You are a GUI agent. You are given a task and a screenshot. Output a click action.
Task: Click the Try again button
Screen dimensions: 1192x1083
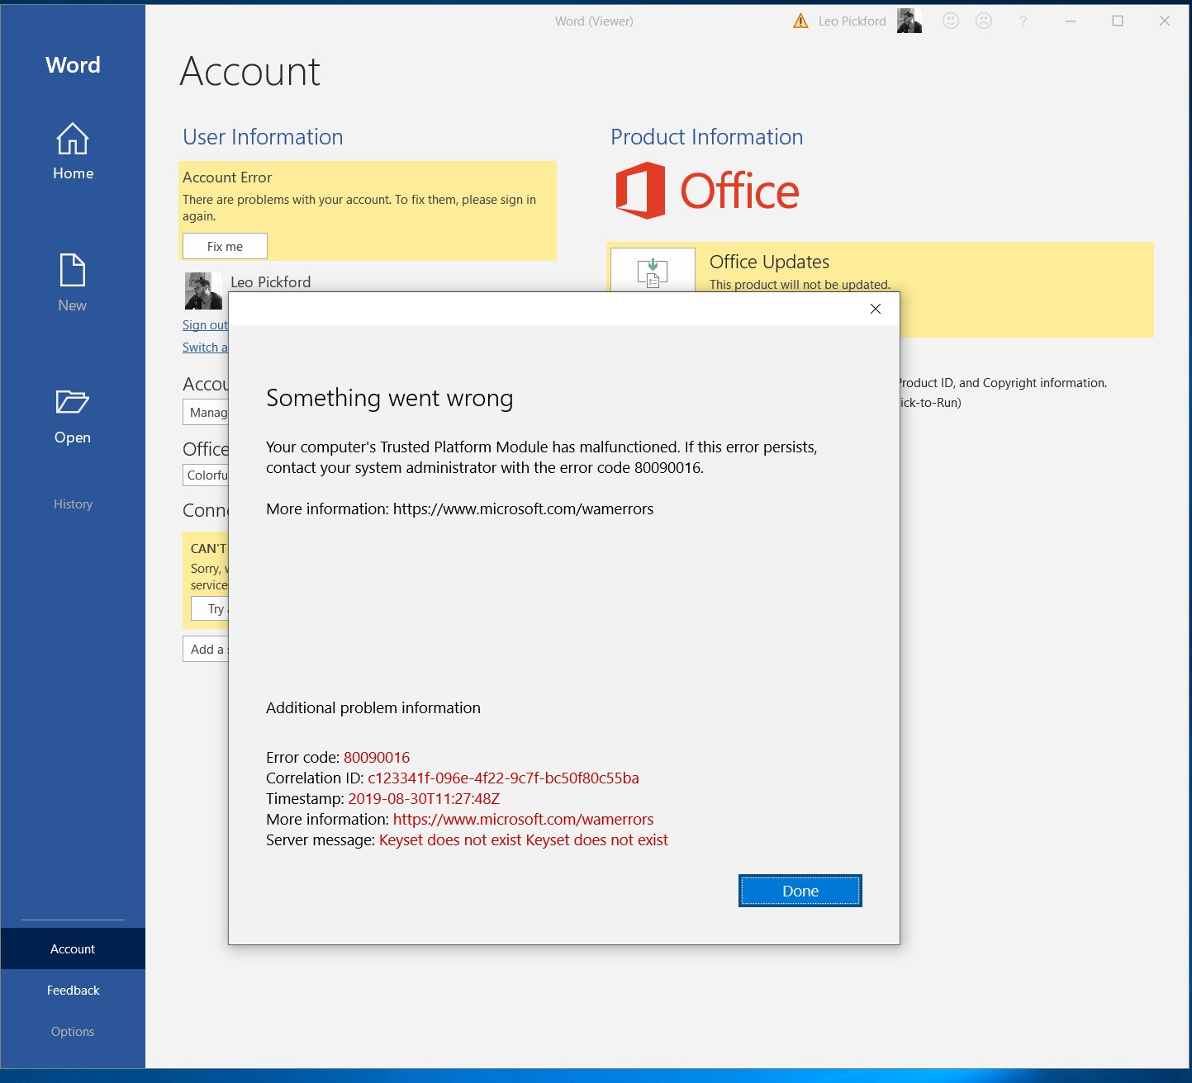[210, 608]
